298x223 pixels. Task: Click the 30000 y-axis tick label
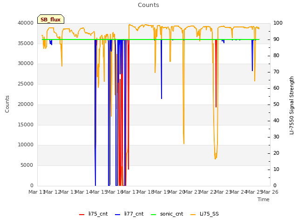26,64
